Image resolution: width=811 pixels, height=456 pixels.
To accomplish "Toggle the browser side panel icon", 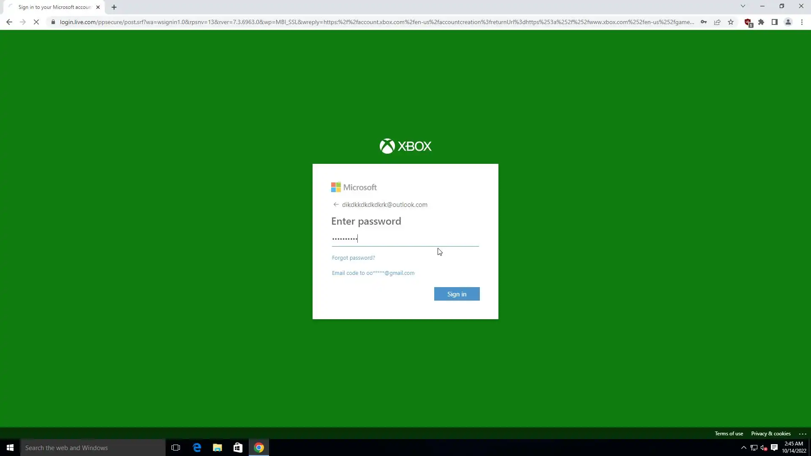I will tap(775, 22).
